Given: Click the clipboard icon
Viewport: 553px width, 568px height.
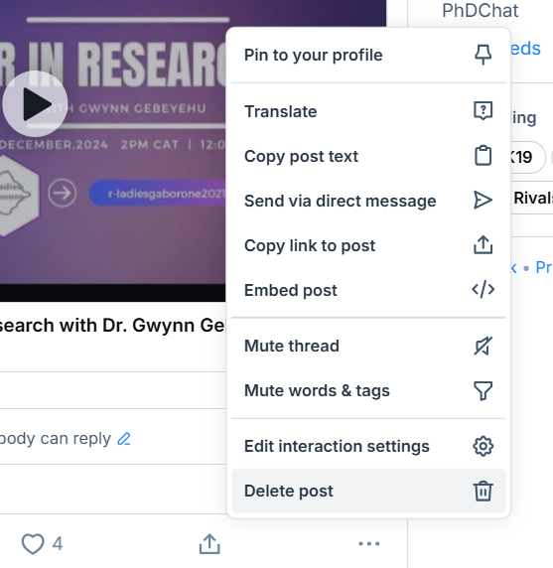Looking at the screenshot, I should (484, 156).
